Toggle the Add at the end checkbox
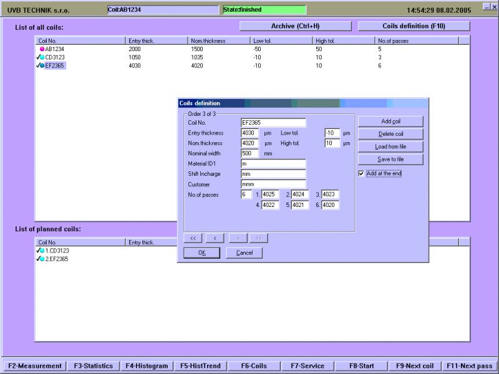 click(361, 174)
